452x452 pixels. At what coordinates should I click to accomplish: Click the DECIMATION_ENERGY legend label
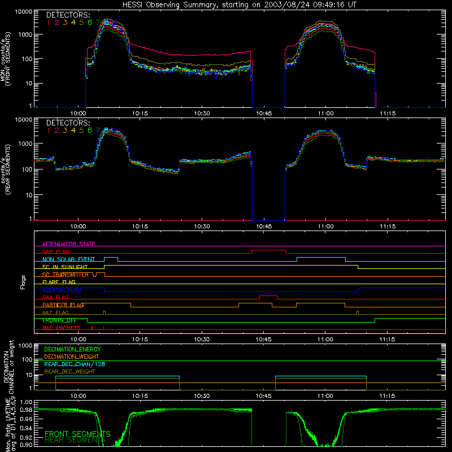click(x=72, y=349)
